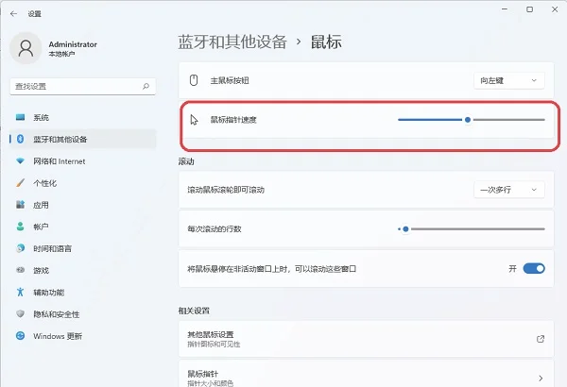Open 隐私和安全性 settings

pyautogui.click(x=83, y=314)
